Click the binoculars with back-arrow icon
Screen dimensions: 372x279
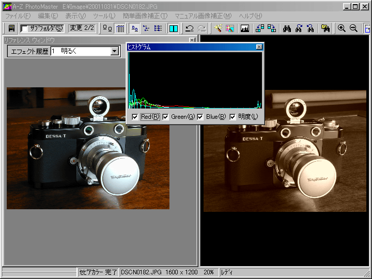click(x=311, y=28)
